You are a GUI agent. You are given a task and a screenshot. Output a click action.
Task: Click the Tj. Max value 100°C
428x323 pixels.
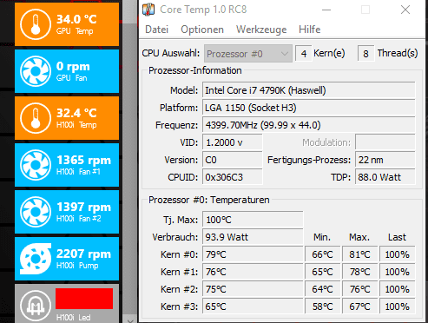coord(253,220)
